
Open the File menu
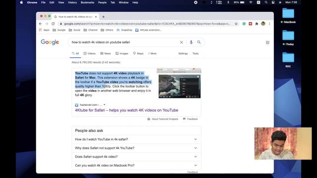[x=43, y=2]
